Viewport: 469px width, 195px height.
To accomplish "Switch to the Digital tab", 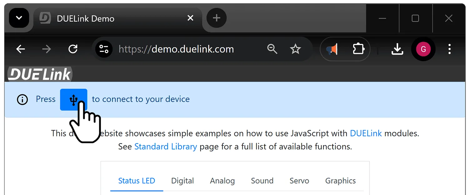I will coord(182,181).
